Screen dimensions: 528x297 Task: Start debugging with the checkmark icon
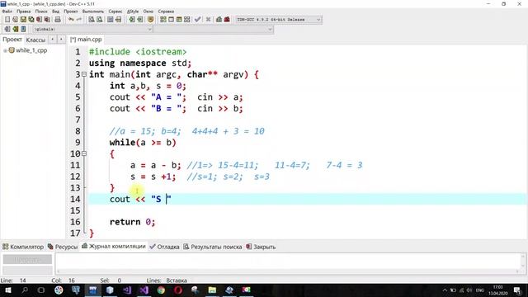198,20
